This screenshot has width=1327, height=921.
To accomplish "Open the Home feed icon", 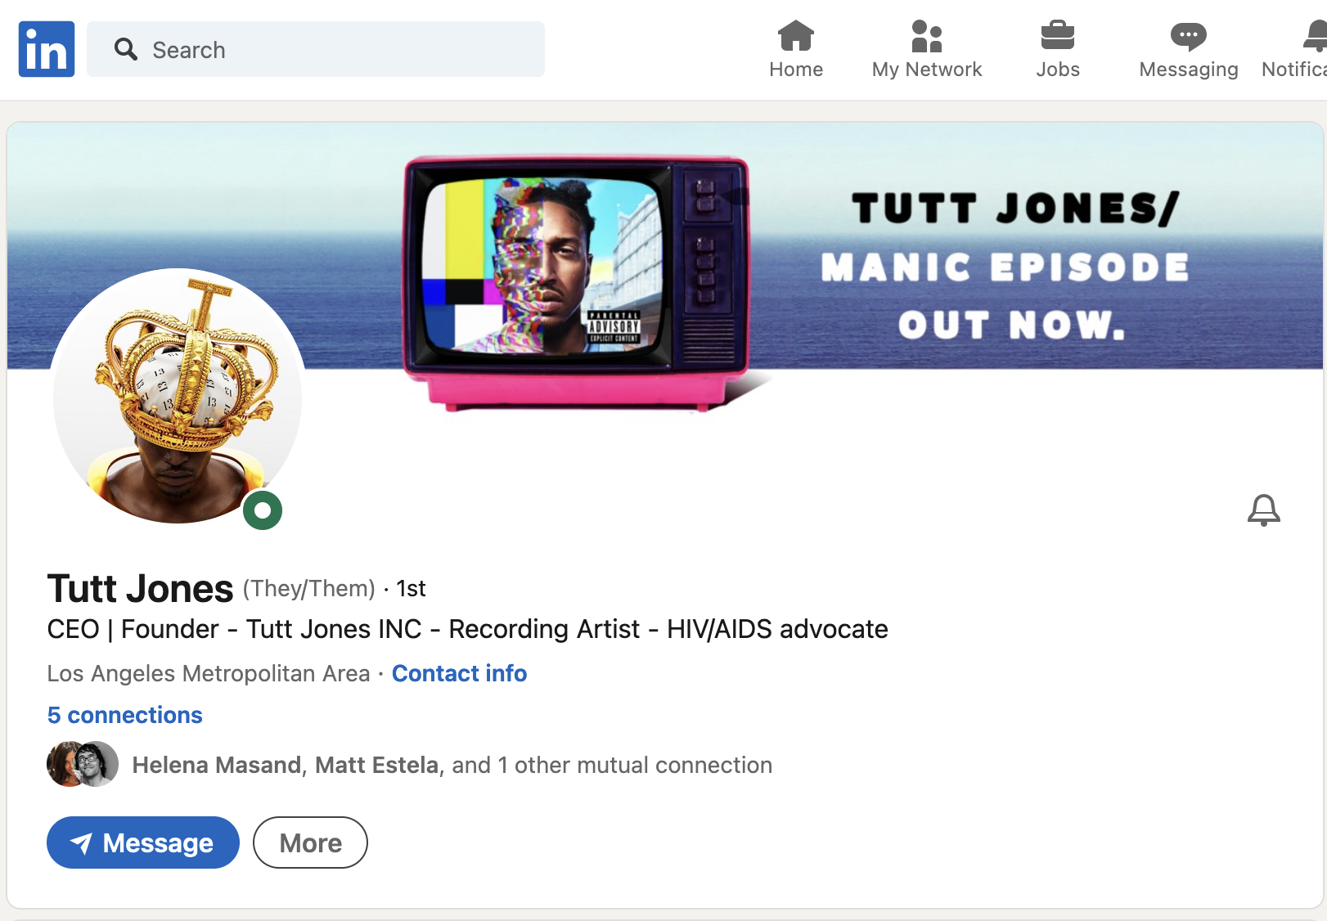I will coord(796,35).
